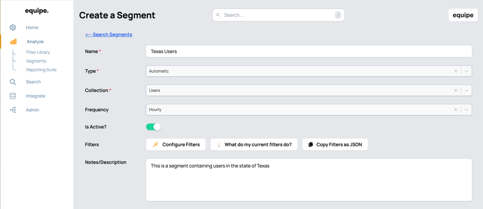
Task: Go to Home in sidebar
Action: (x=32, y=28)
